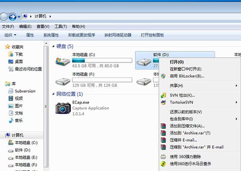The image size is (241, 171).
Task: Collapse the 网络位置 (1) group
Action: (53, 94)
